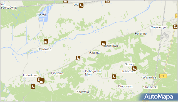Select the lone church icon south of Ludwikowo
Image resolution: width=178 pixels, height=102 pixels.
(33, 87)
